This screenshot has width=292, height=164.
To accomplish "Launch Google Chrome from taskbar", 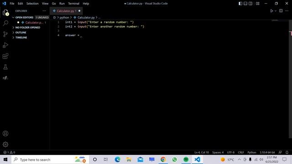I will pos(163,159).
